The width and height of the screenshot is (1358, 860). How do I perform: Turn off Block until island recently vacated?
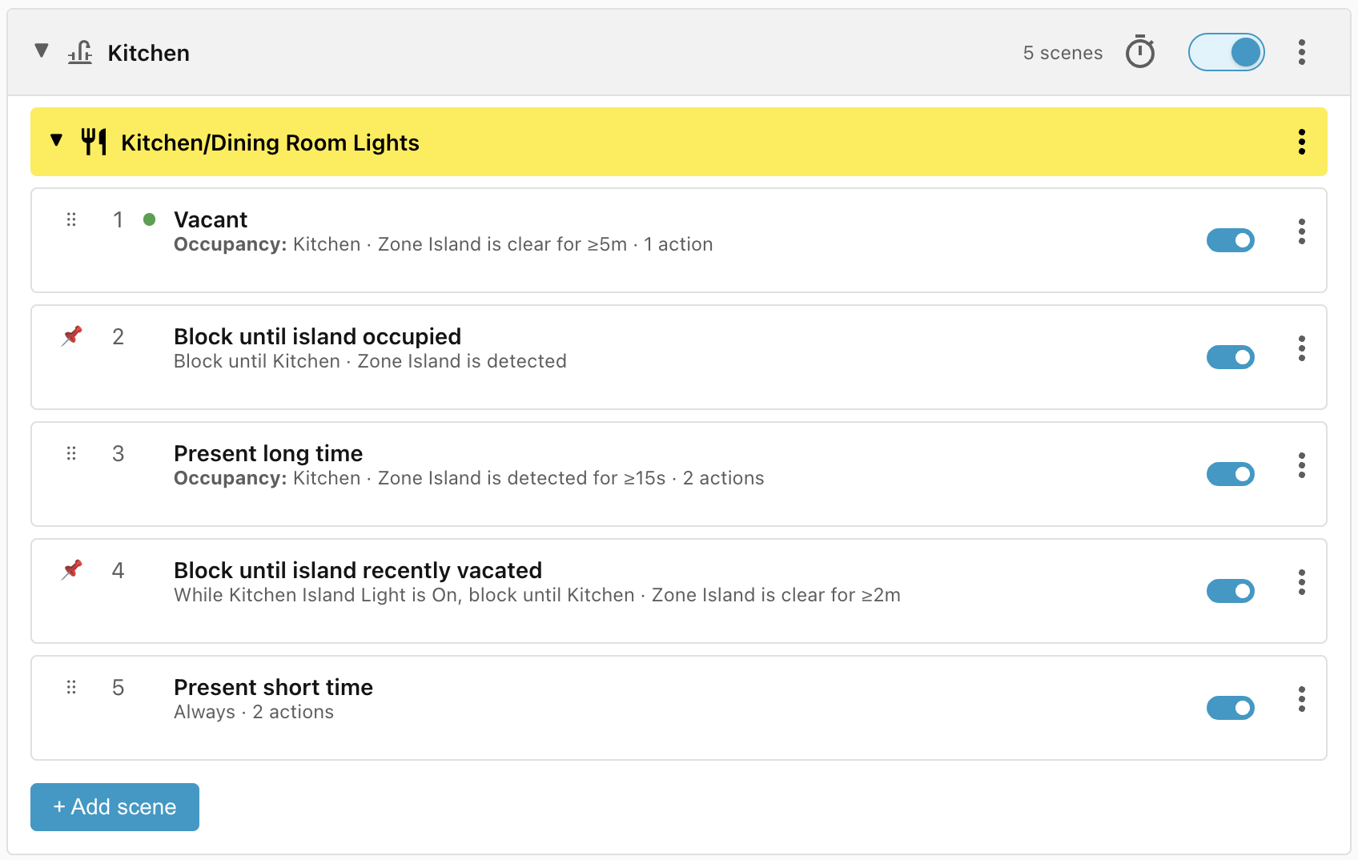point(1231,591)
